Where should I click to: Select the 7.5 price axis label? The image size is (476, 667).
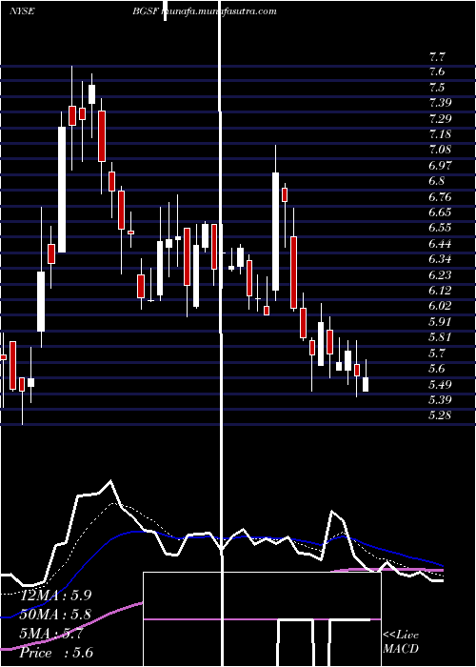[x=437, y=88]
